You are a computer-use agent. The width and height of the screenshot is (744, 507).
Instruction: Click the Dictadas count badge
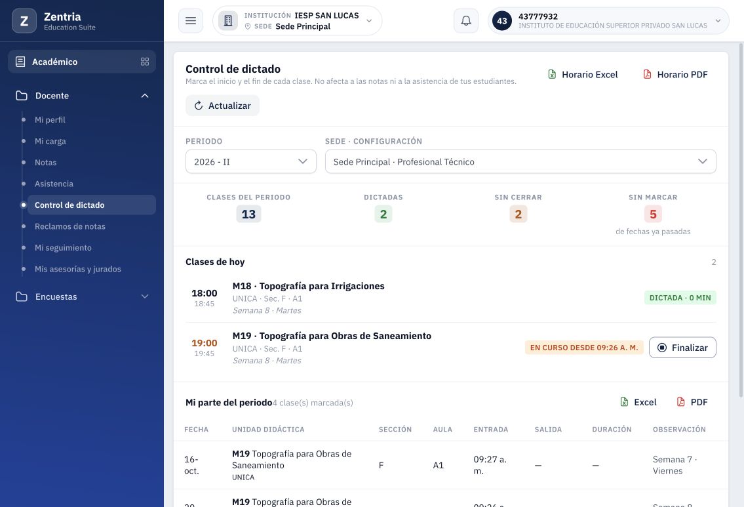(x=383, y=214)
